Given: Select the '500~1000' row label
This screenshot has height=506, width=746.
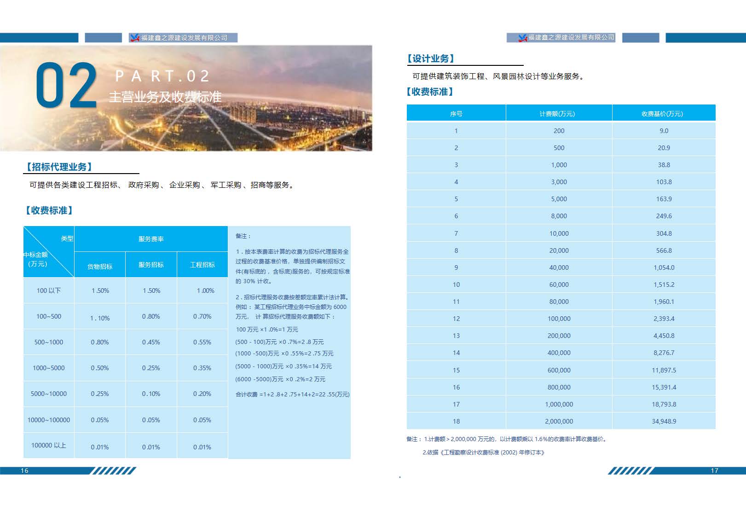Looking at the screenshot, I should click(49, 342).
